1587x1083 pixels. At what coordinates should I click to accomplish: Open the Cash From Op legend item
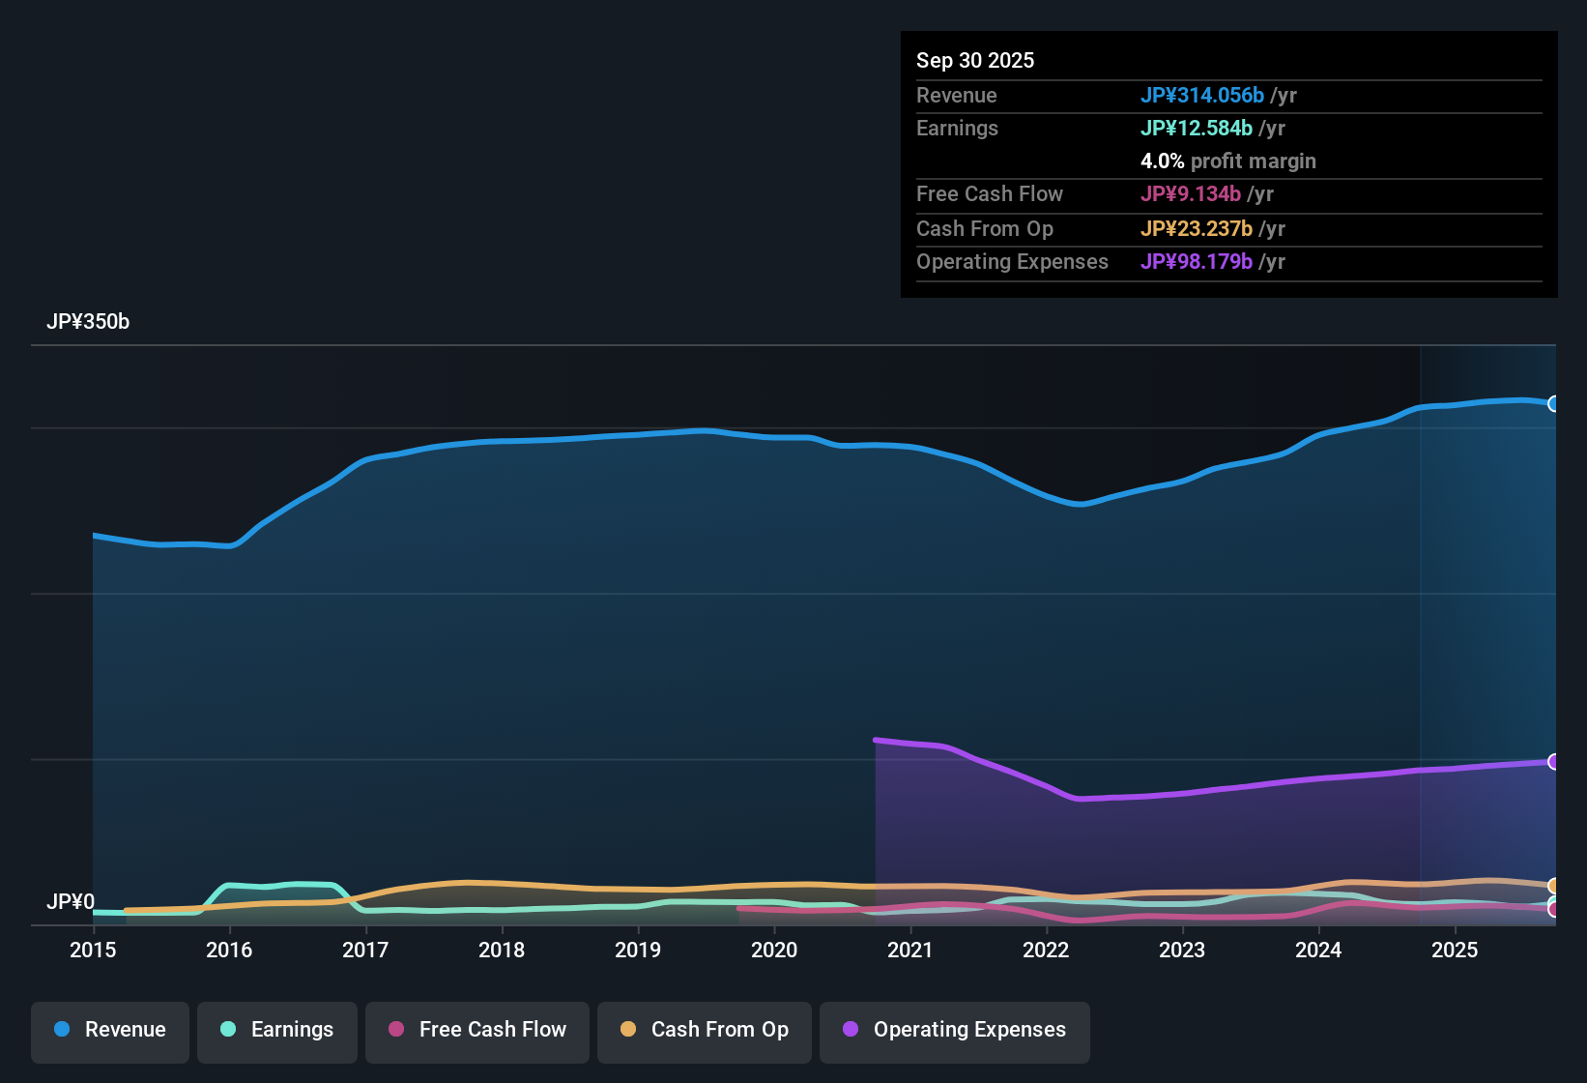click(704, 1030)
